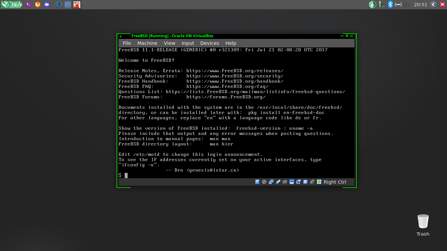This screenshot has height=251, width=447.
Task: Click the FreeBSD handbook URL
Action: pos(235,81)
